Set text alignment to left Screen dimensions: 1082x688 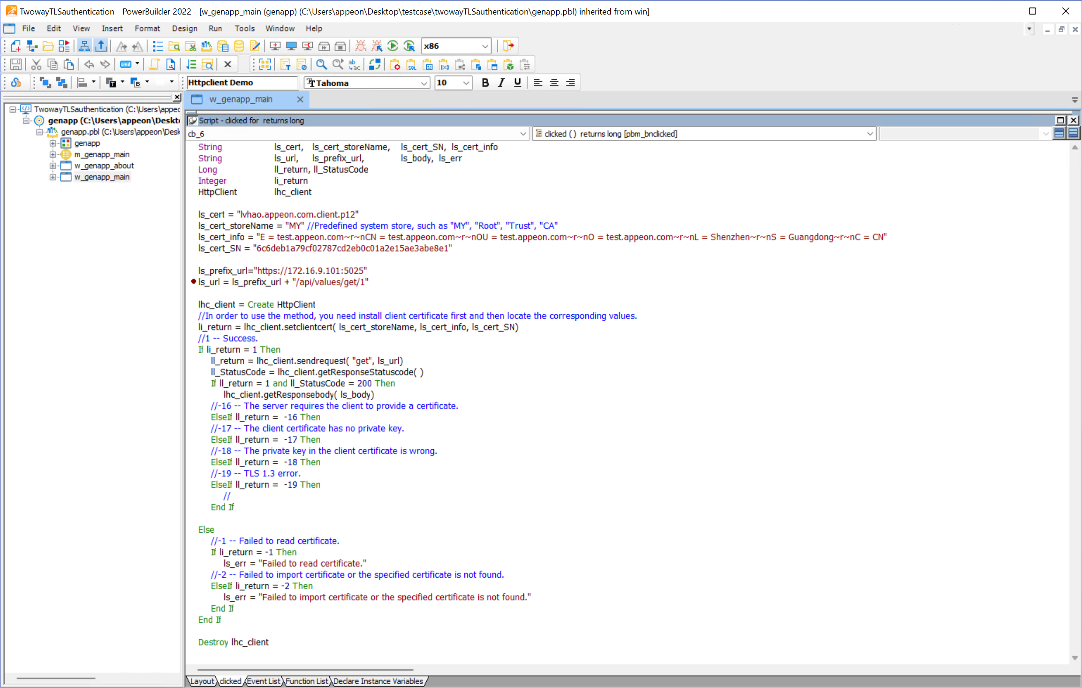click(538, 83)
